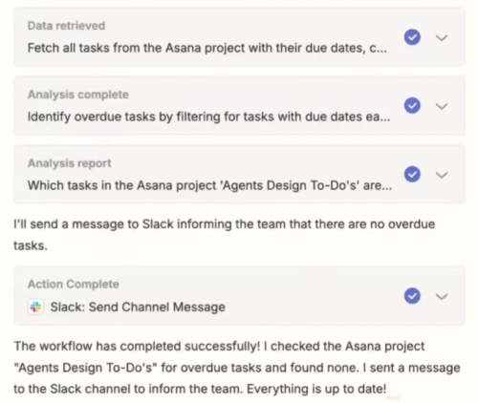The image size is (478, 403).
Task: Open the 'Identify overdue tasks by filtering' card
Action: tap(239, 106)
